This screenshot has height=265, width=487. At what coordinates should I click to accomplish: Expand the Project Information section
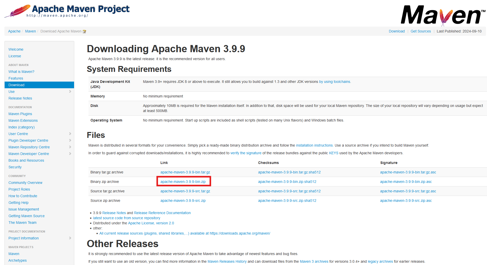(70, 238)
